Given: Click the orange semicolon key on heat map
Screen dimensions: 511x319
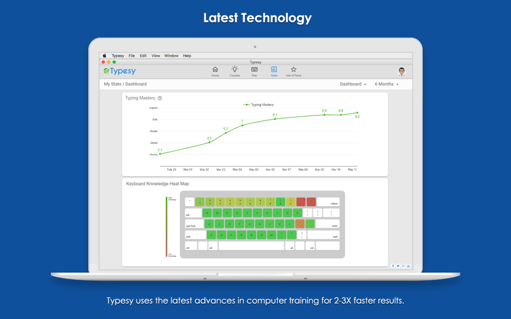Looking at the screenshot, I should (300, 224).
